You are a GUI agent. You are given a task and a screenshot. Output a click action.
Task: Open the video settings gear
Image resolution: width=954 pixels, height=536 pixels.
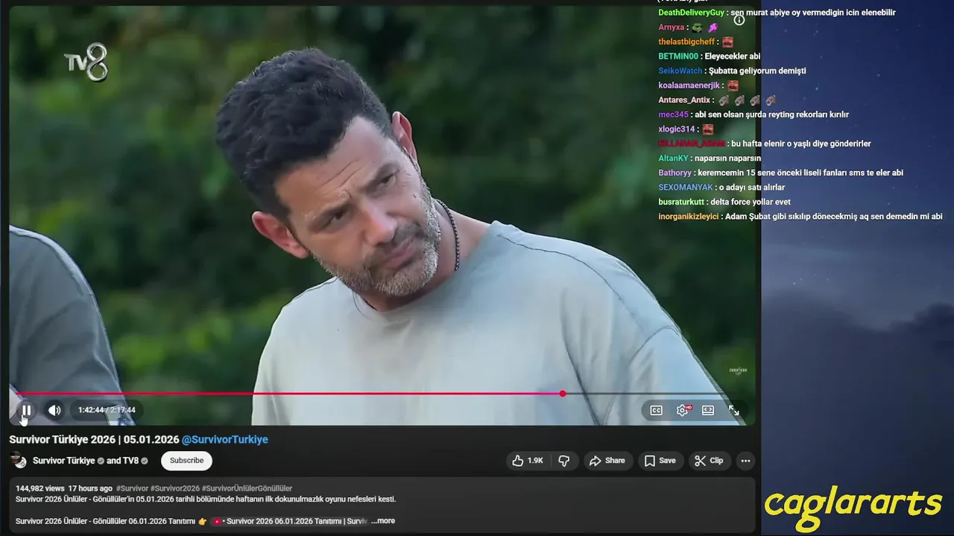click(x=682, y=410)
